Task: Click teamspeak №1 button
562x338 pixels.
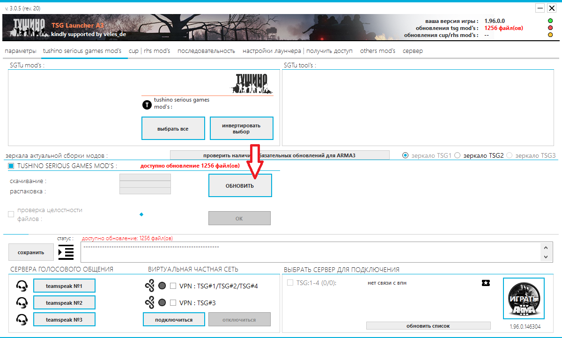Action: pos(64,286)
